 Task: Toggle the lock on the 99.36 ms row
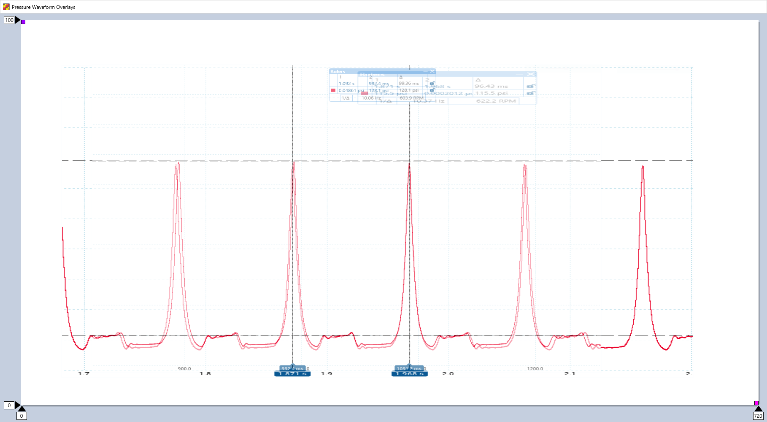(x=432, y=84)
